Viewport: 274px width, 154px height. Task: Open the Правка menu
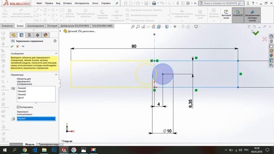point(49,3)
